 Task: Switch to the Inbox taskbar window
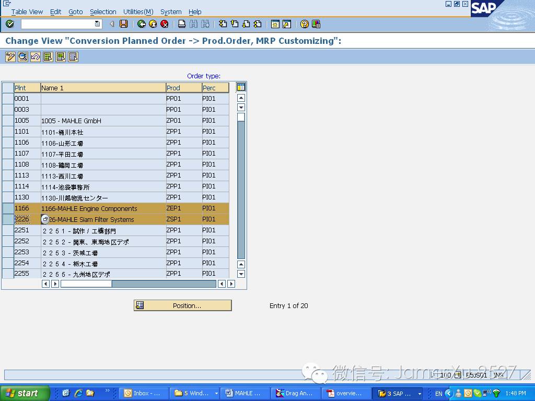pyautogui.click(x=144, y=393)
